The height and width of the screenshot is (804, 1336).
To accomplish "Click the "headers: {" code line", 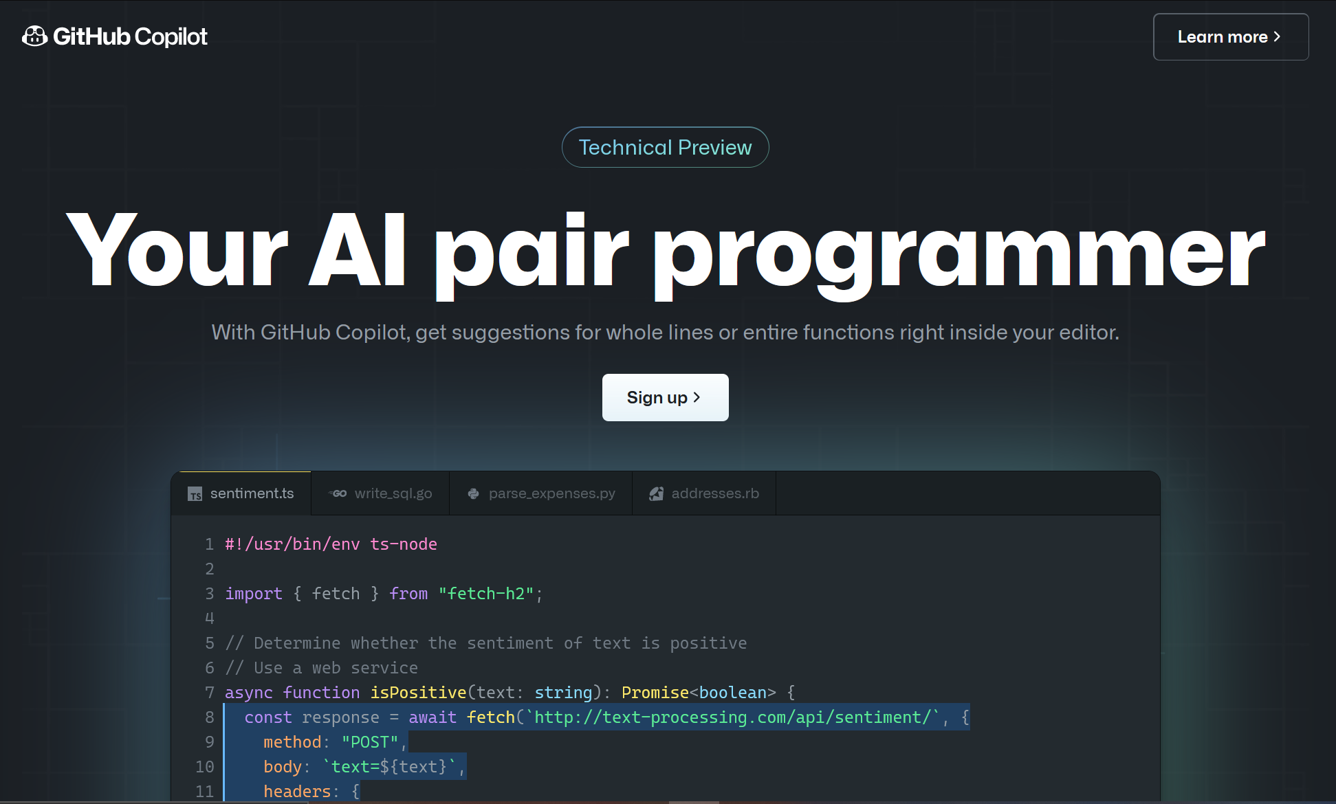I will click(311, 792).
